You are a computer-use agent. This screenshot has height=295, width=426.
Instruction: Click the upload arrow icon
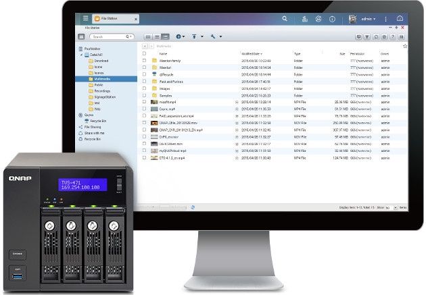194,36
